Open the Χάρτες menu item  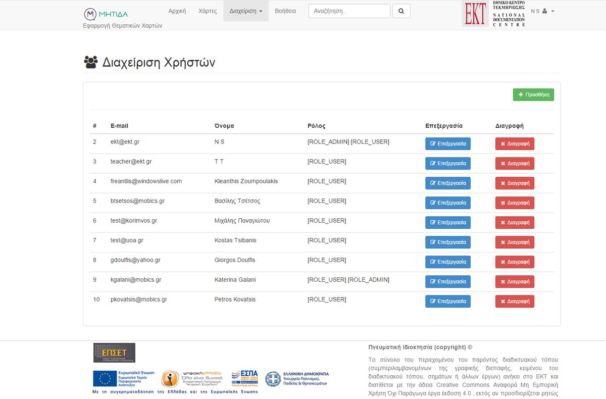click(x=208, y=11)
